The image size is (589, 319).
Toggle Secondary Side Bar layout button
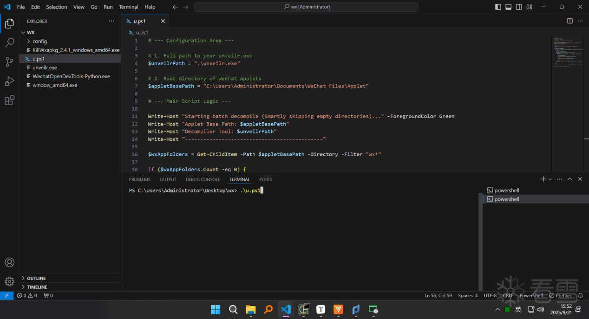click(x=518, y=7)
